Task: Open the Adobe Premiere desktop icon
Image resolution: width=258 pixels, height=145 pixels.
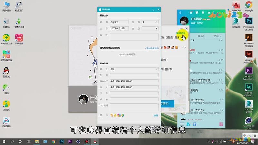Action: point(249,73)
